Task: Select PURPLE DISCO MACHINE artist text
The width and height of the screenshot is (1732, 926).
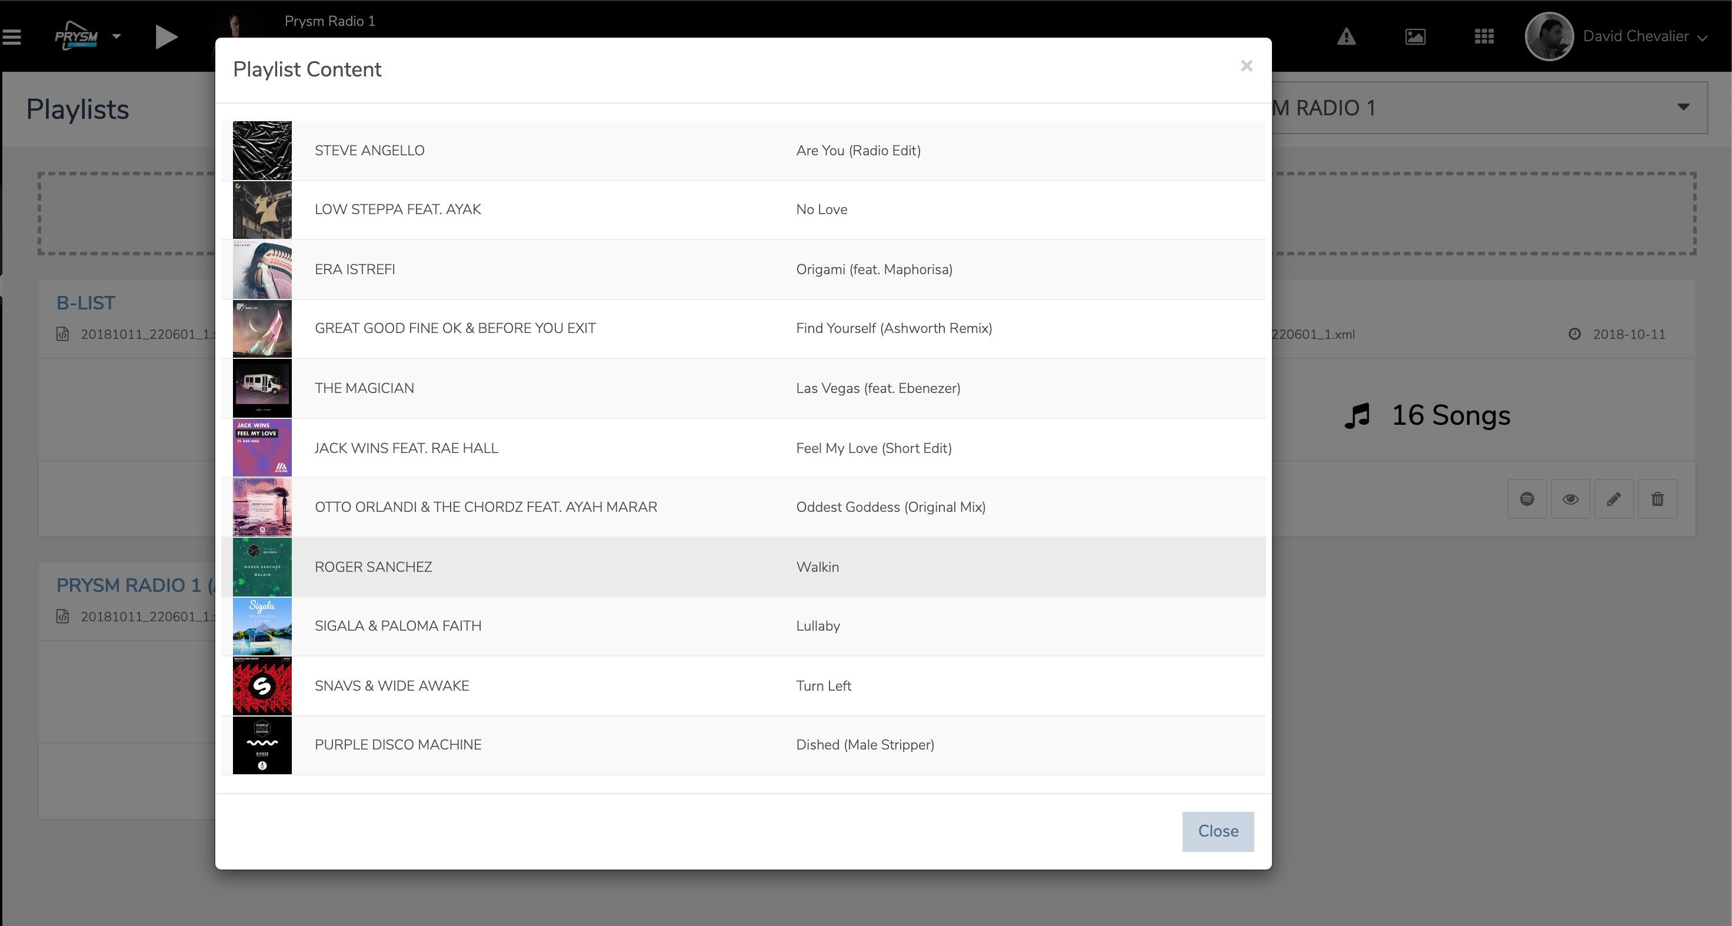Action: click(397, 745)
